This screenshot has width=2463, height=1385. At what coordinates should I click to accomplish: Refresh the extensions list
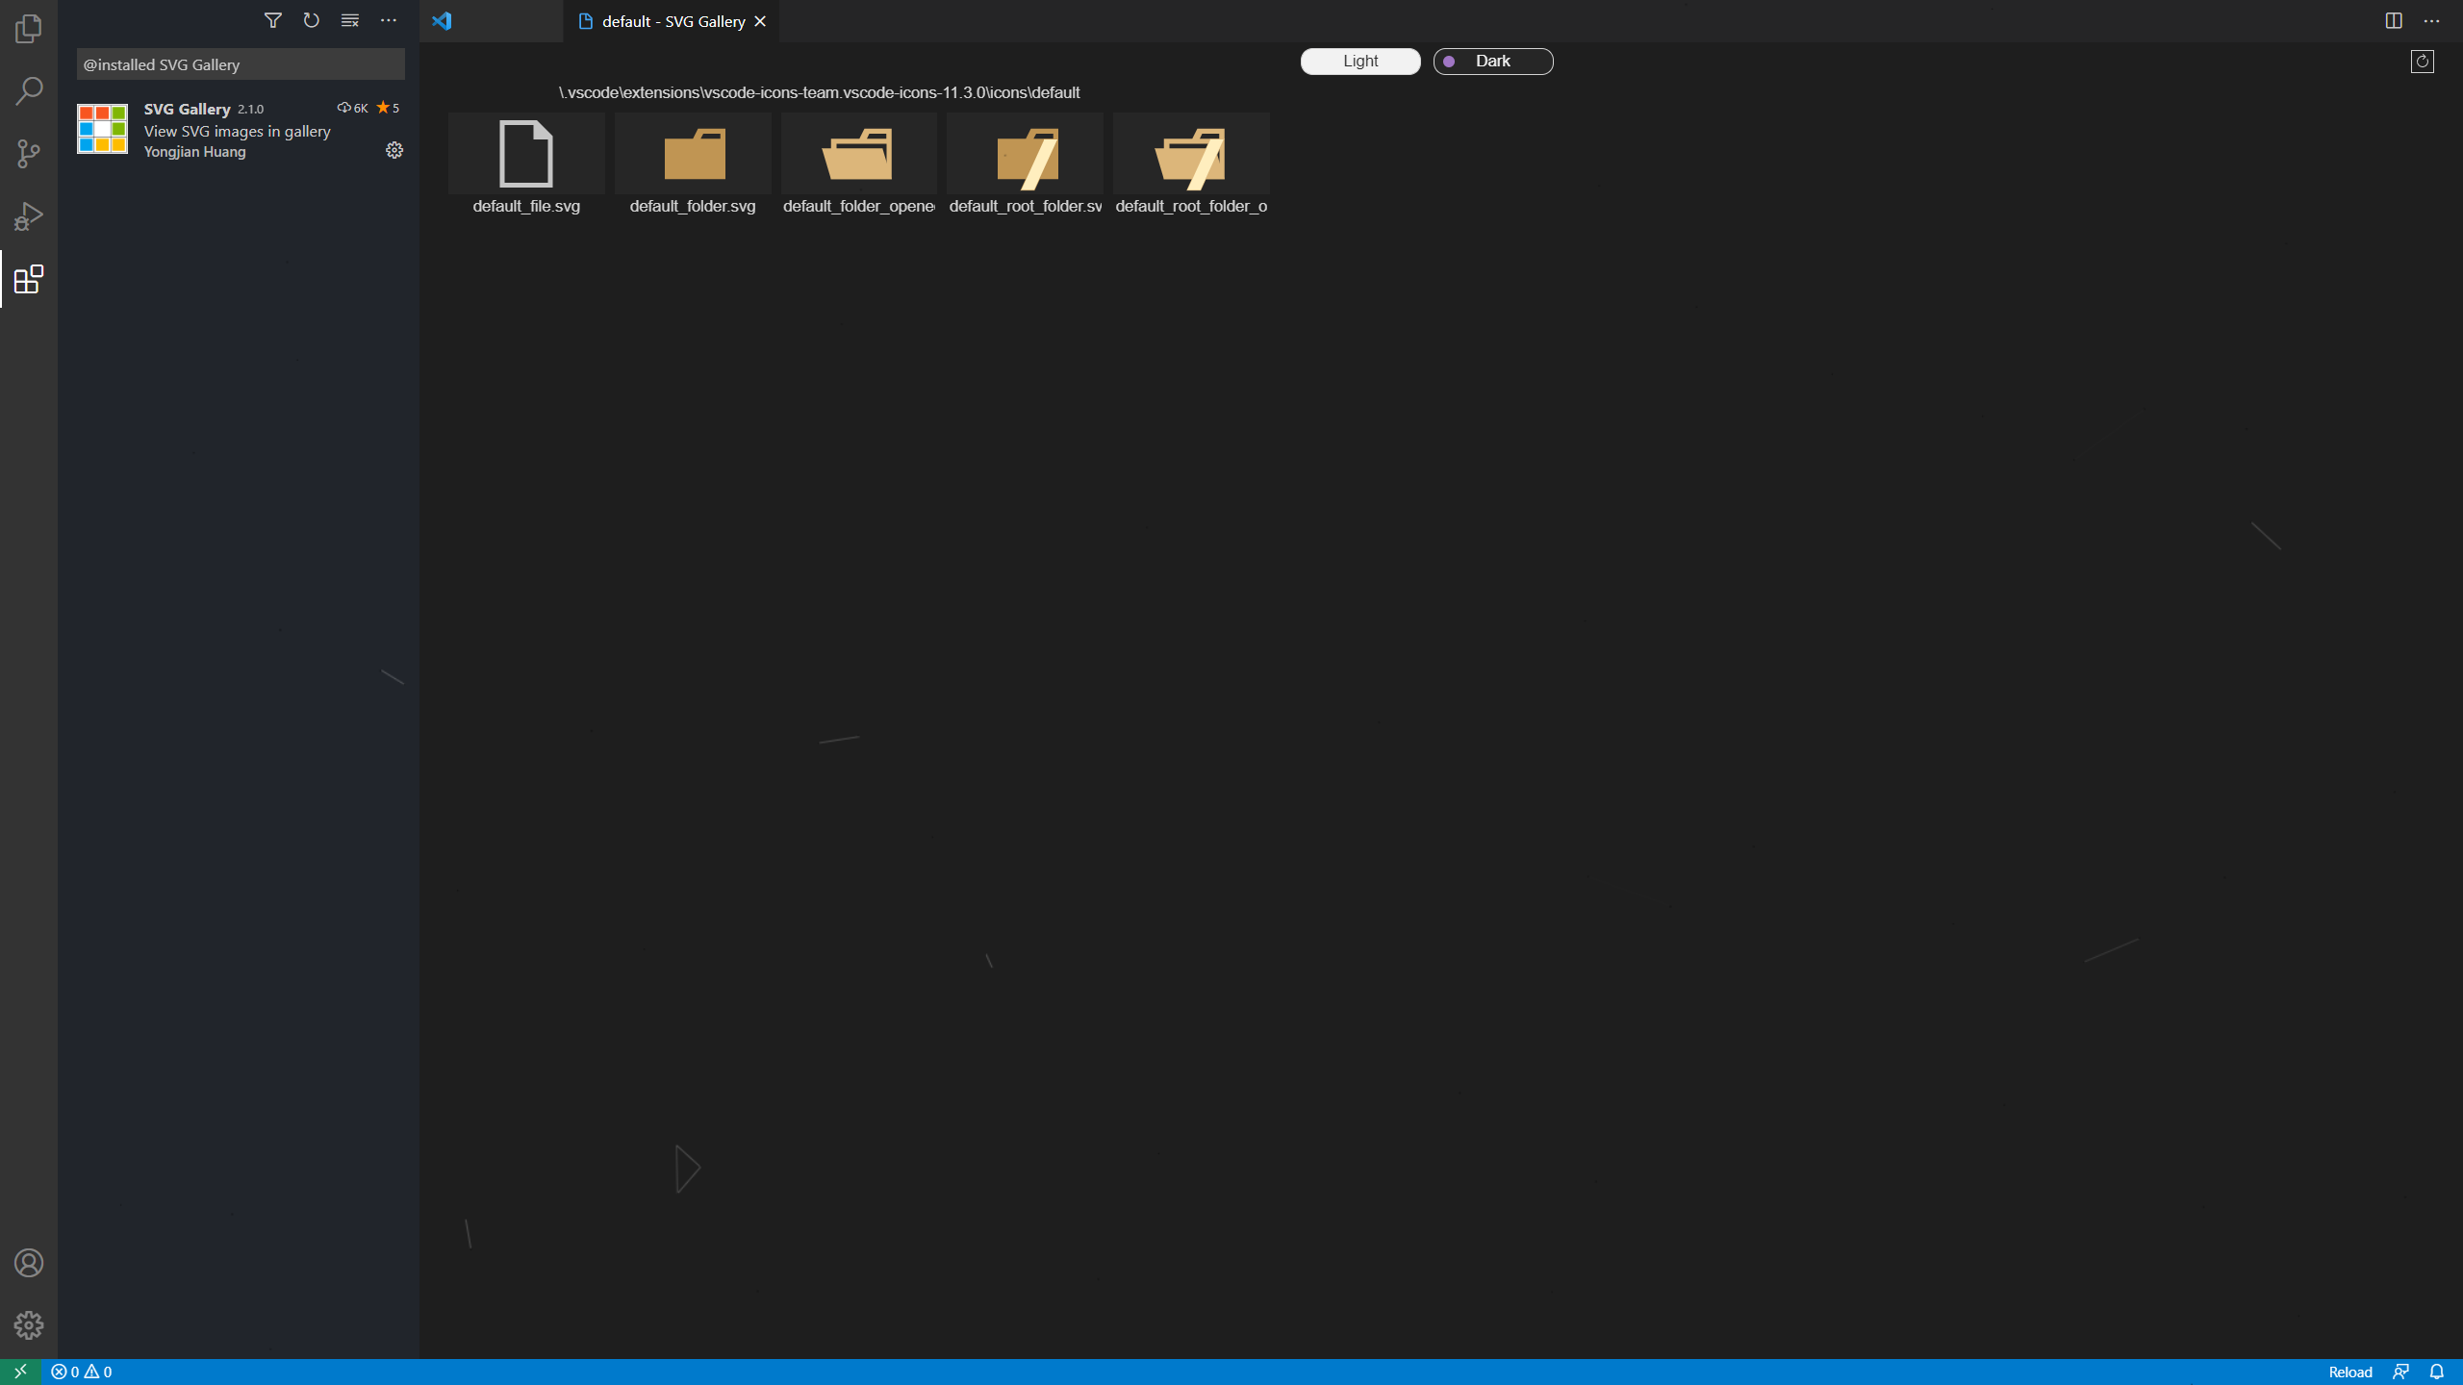pyautogui.click(x=311, y=20)
